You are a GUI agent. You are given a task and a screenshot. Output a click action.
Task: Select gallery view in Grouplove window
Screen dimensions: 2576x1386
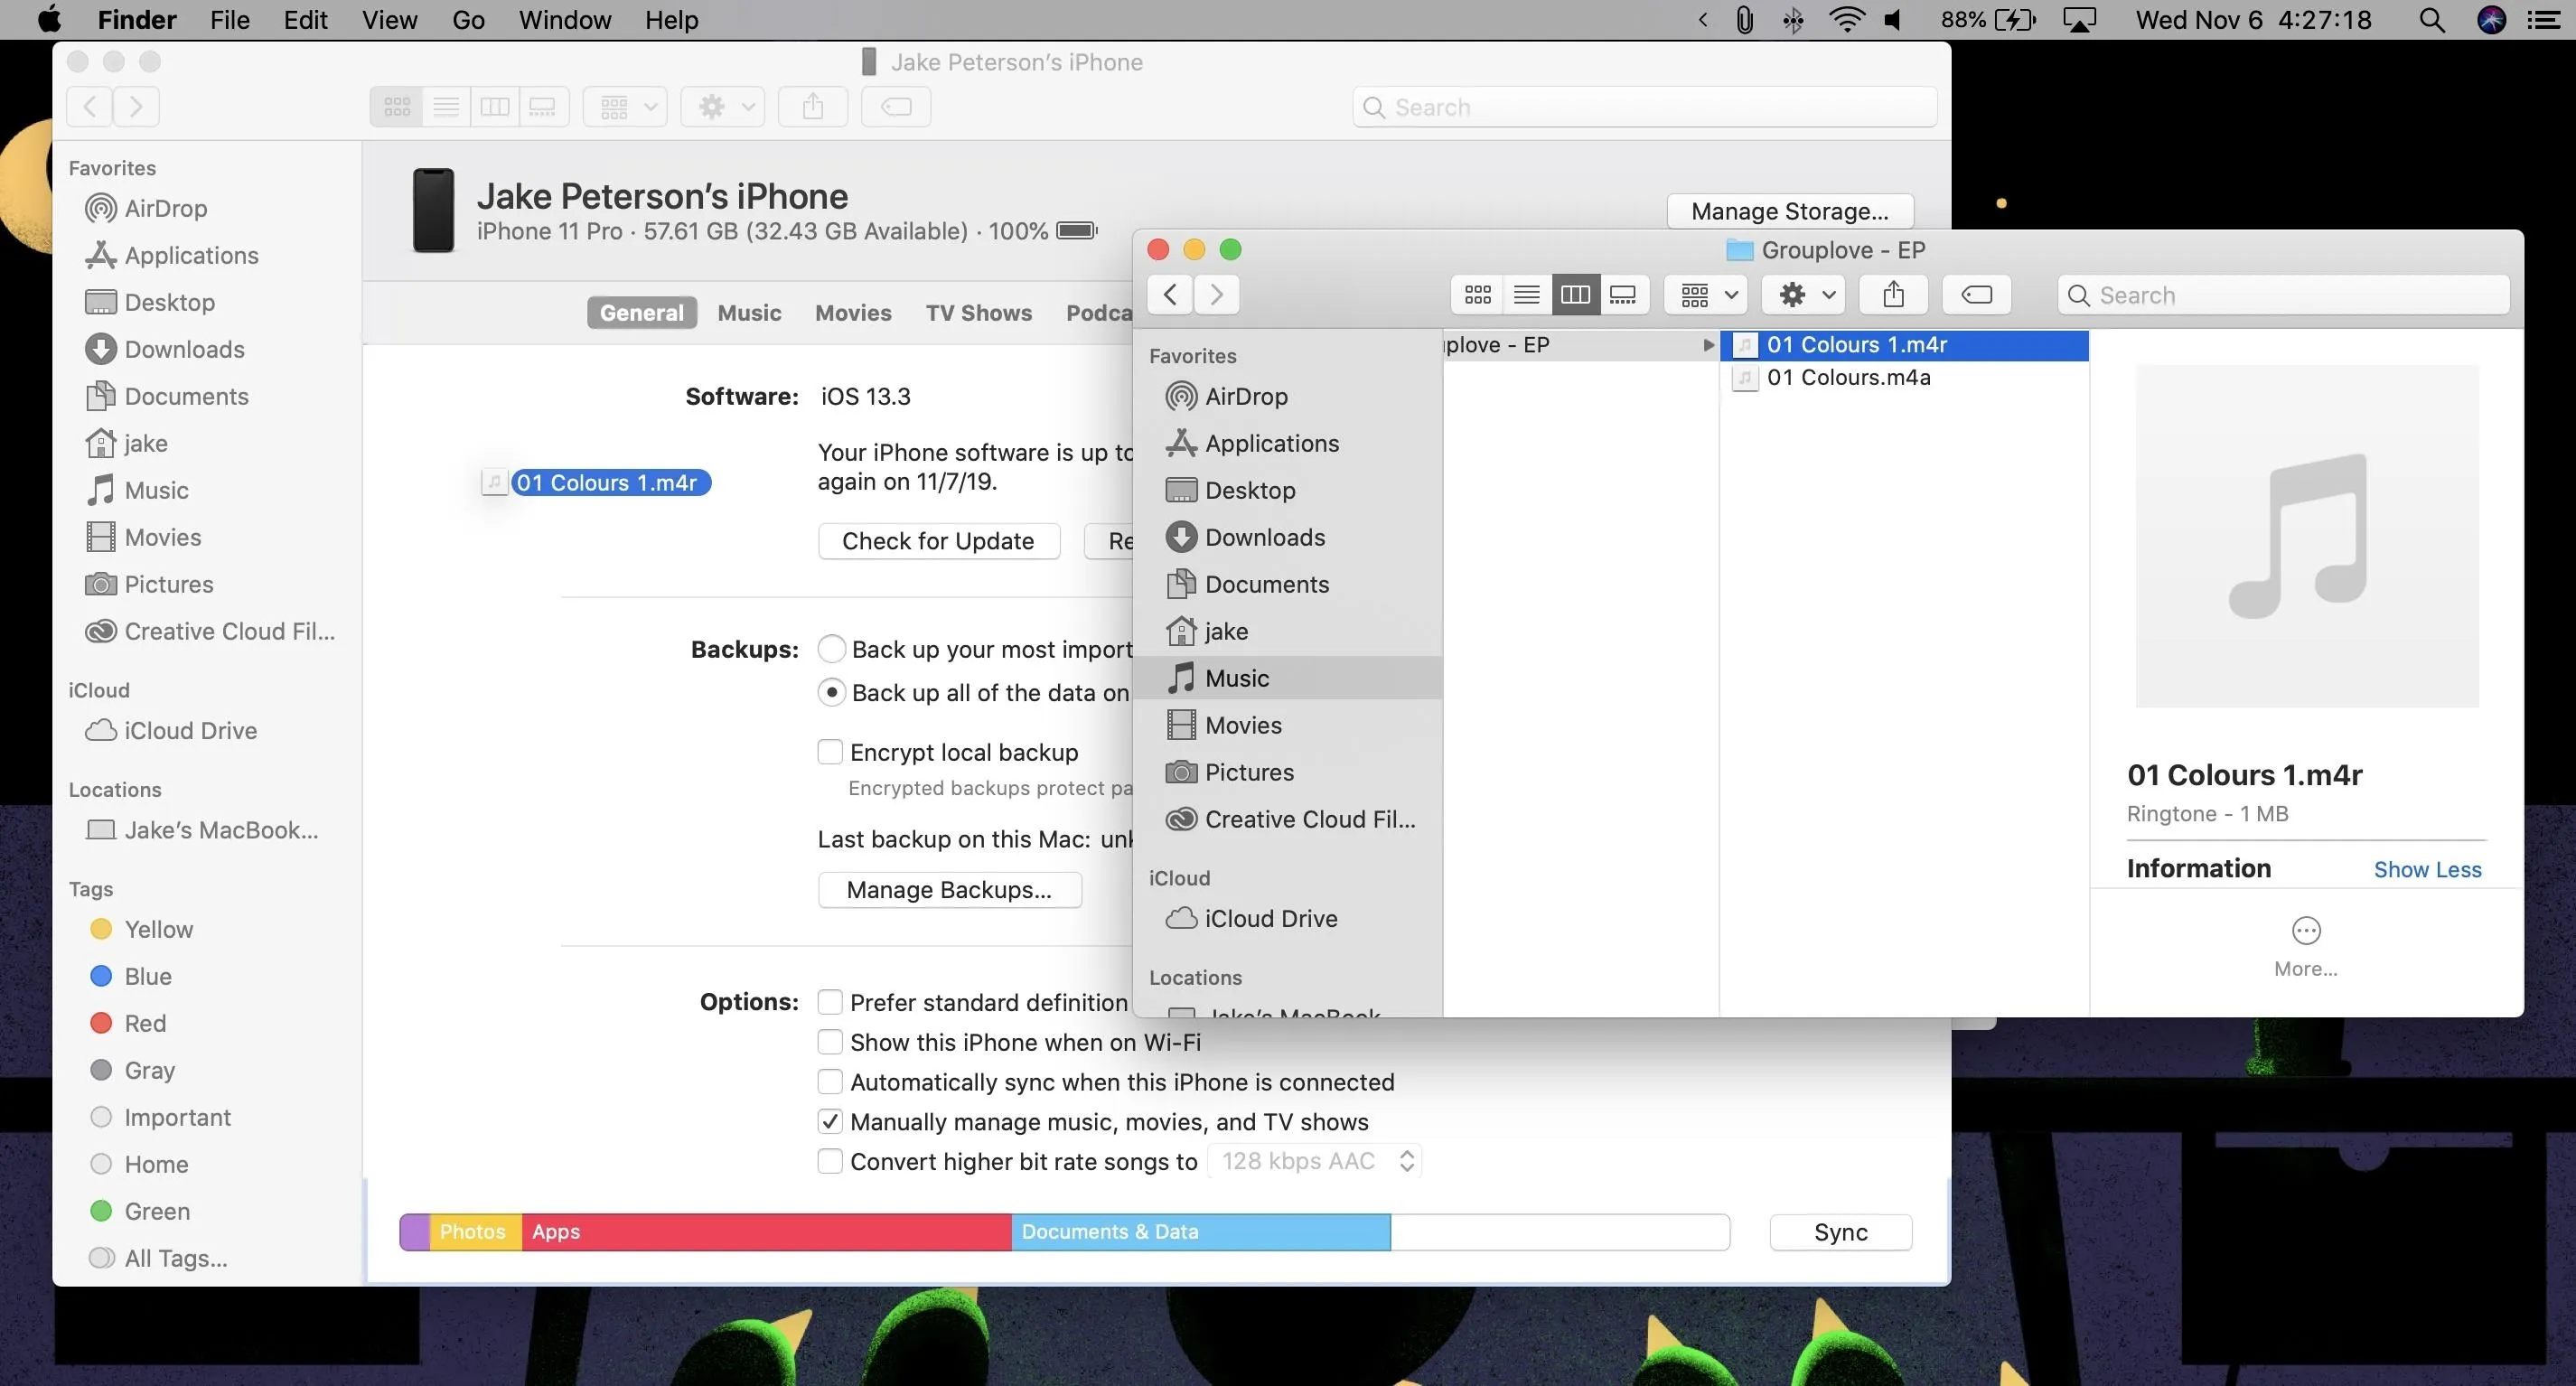coord(1623,295)
